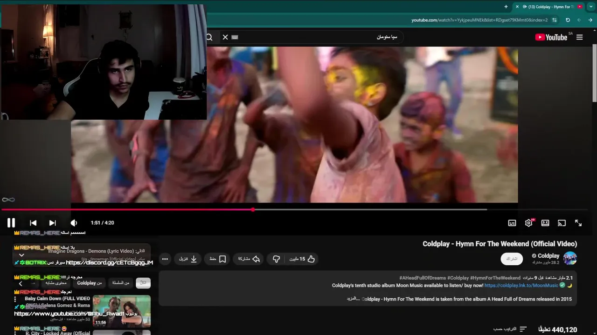Dislike the video with thumbs-down
This screenshot has height=335, width=597.
[276, 259]
